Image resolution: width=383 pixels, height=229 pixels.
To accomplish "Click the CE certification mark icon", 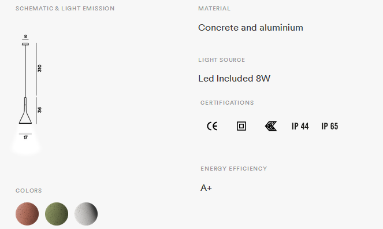I will point(212,126).
